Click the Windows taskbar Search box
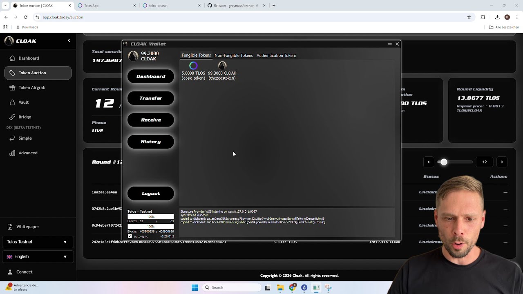Viewport: 523px width, 294px height. (232, 287)
